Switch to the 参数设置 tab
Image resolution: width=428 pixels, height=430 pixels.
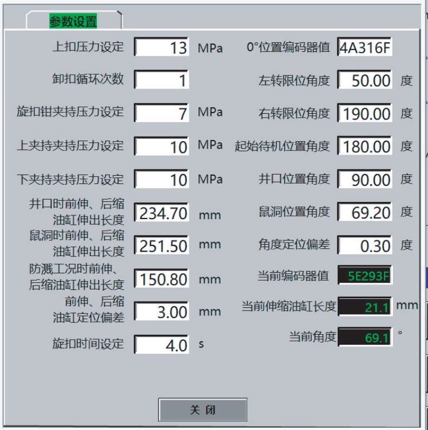(x=74, y=21)
